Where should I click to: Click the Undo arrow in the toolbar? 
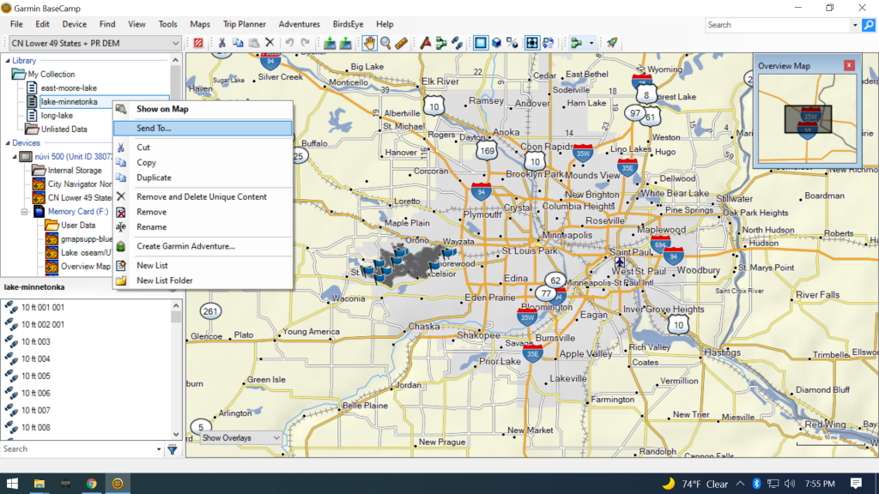point(289,43)
